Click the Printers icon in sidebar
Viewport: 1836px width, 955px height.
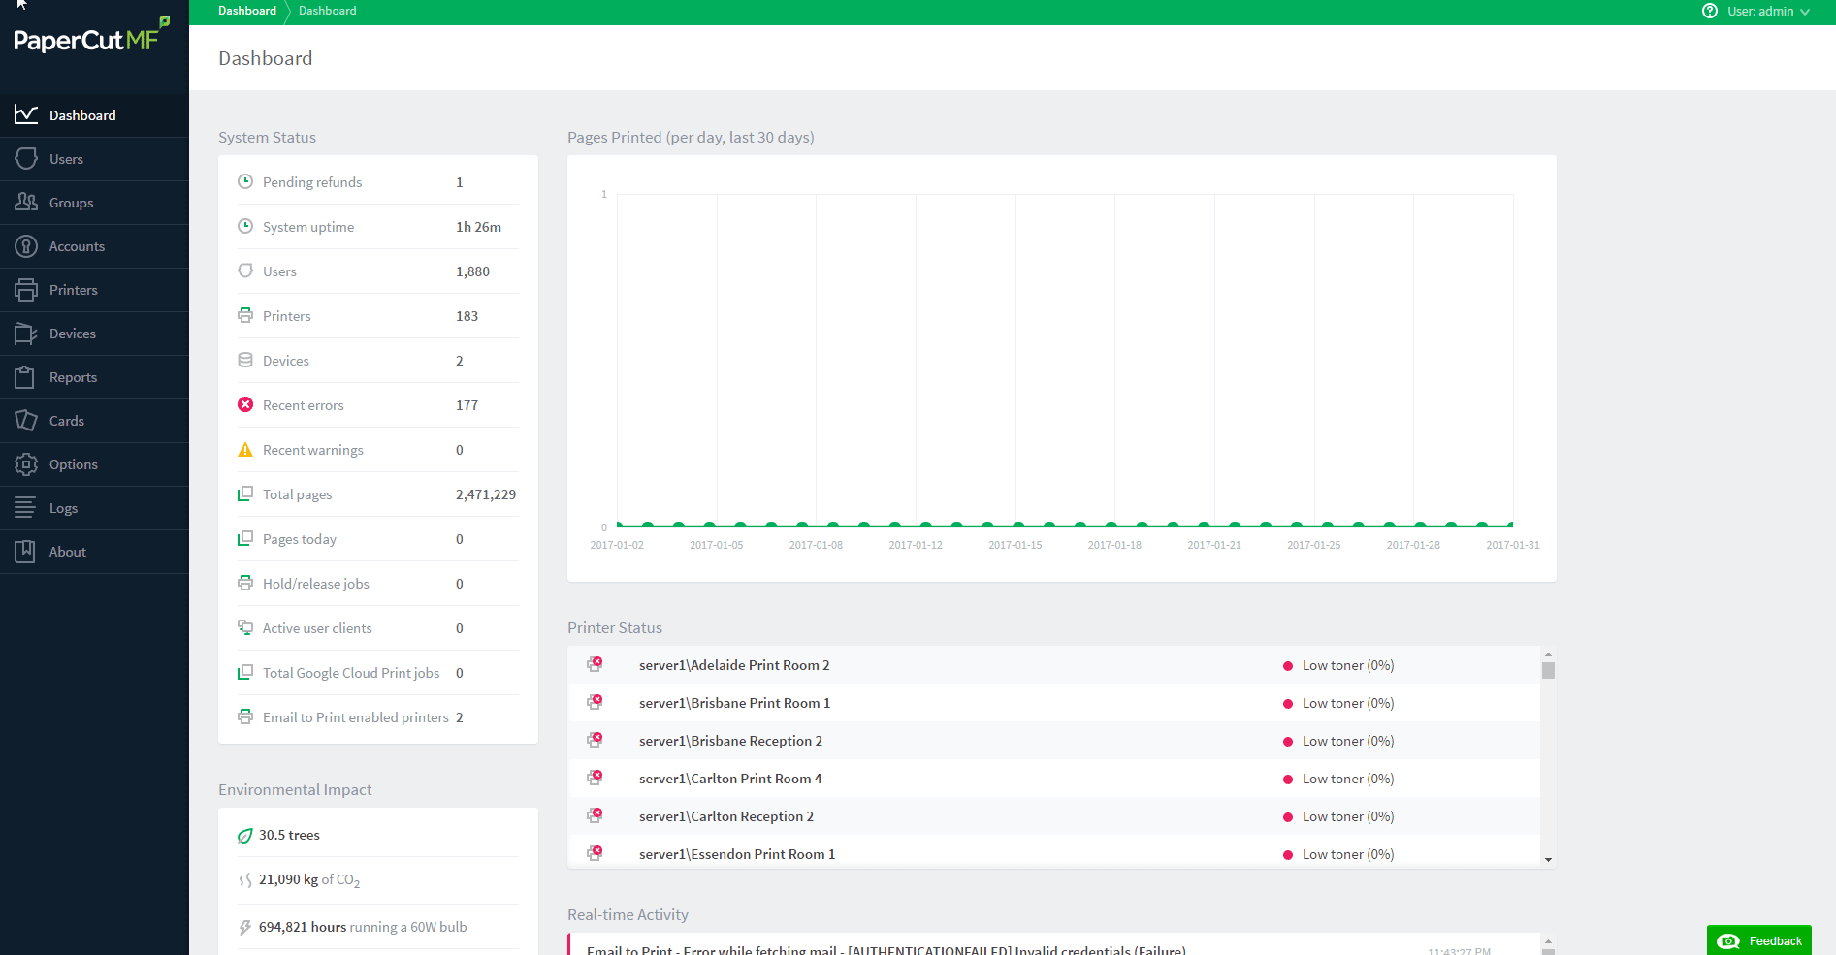point(26,289)
